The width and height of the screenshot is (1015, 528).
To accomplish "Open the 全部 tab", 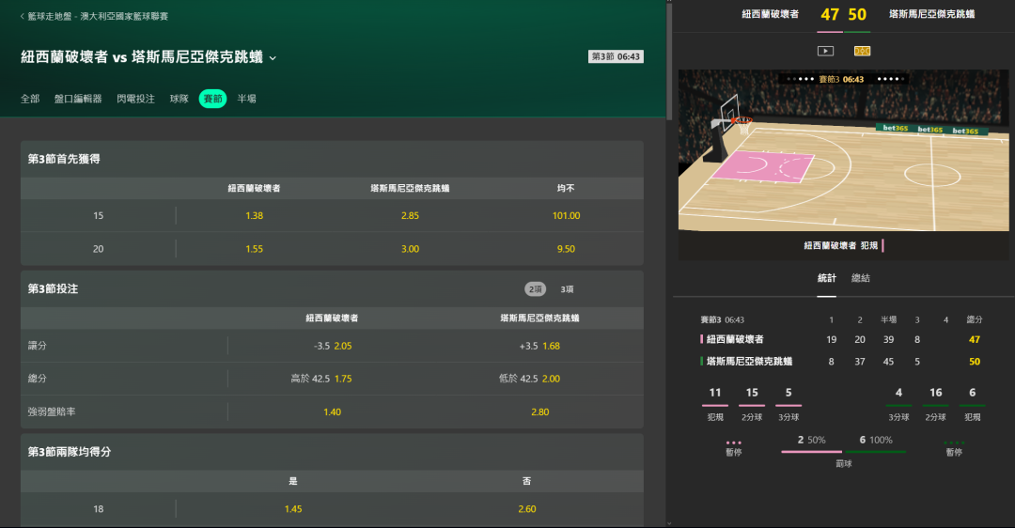I will point(30,99).
